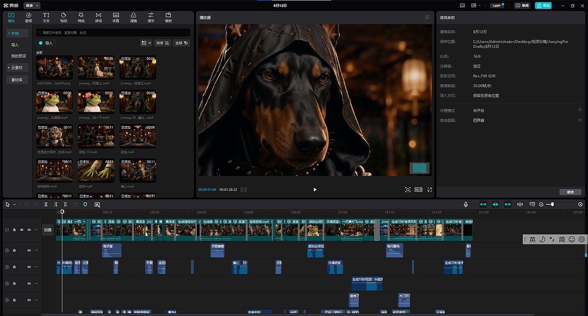The width and height of the screenshot is (588, 316).
Task: Switch to the 滤镜 tab
Action: [x=133, y=17]
